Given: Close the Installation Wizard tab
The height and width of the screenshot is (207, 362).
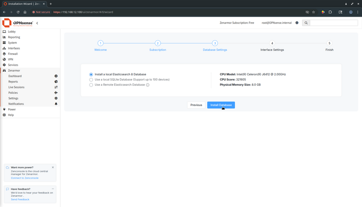Looking at the screenshot, I should [44, 4].
